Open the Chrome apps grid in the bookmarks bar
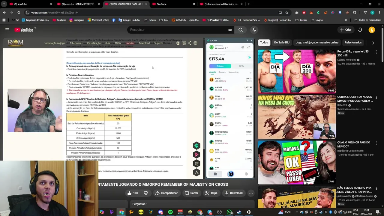 click(4, 20)
